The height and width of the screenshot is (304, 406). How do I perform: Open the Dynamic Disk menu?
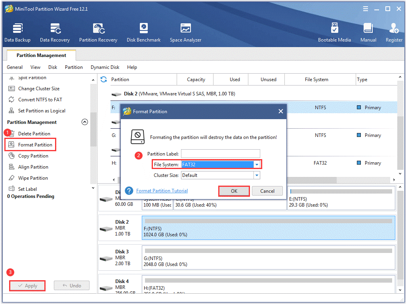click(x=105, y=67)
